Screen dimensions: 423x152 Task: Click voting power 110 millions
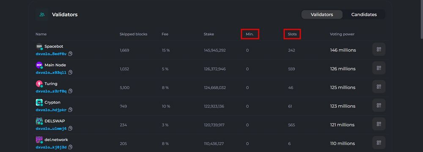342,144
